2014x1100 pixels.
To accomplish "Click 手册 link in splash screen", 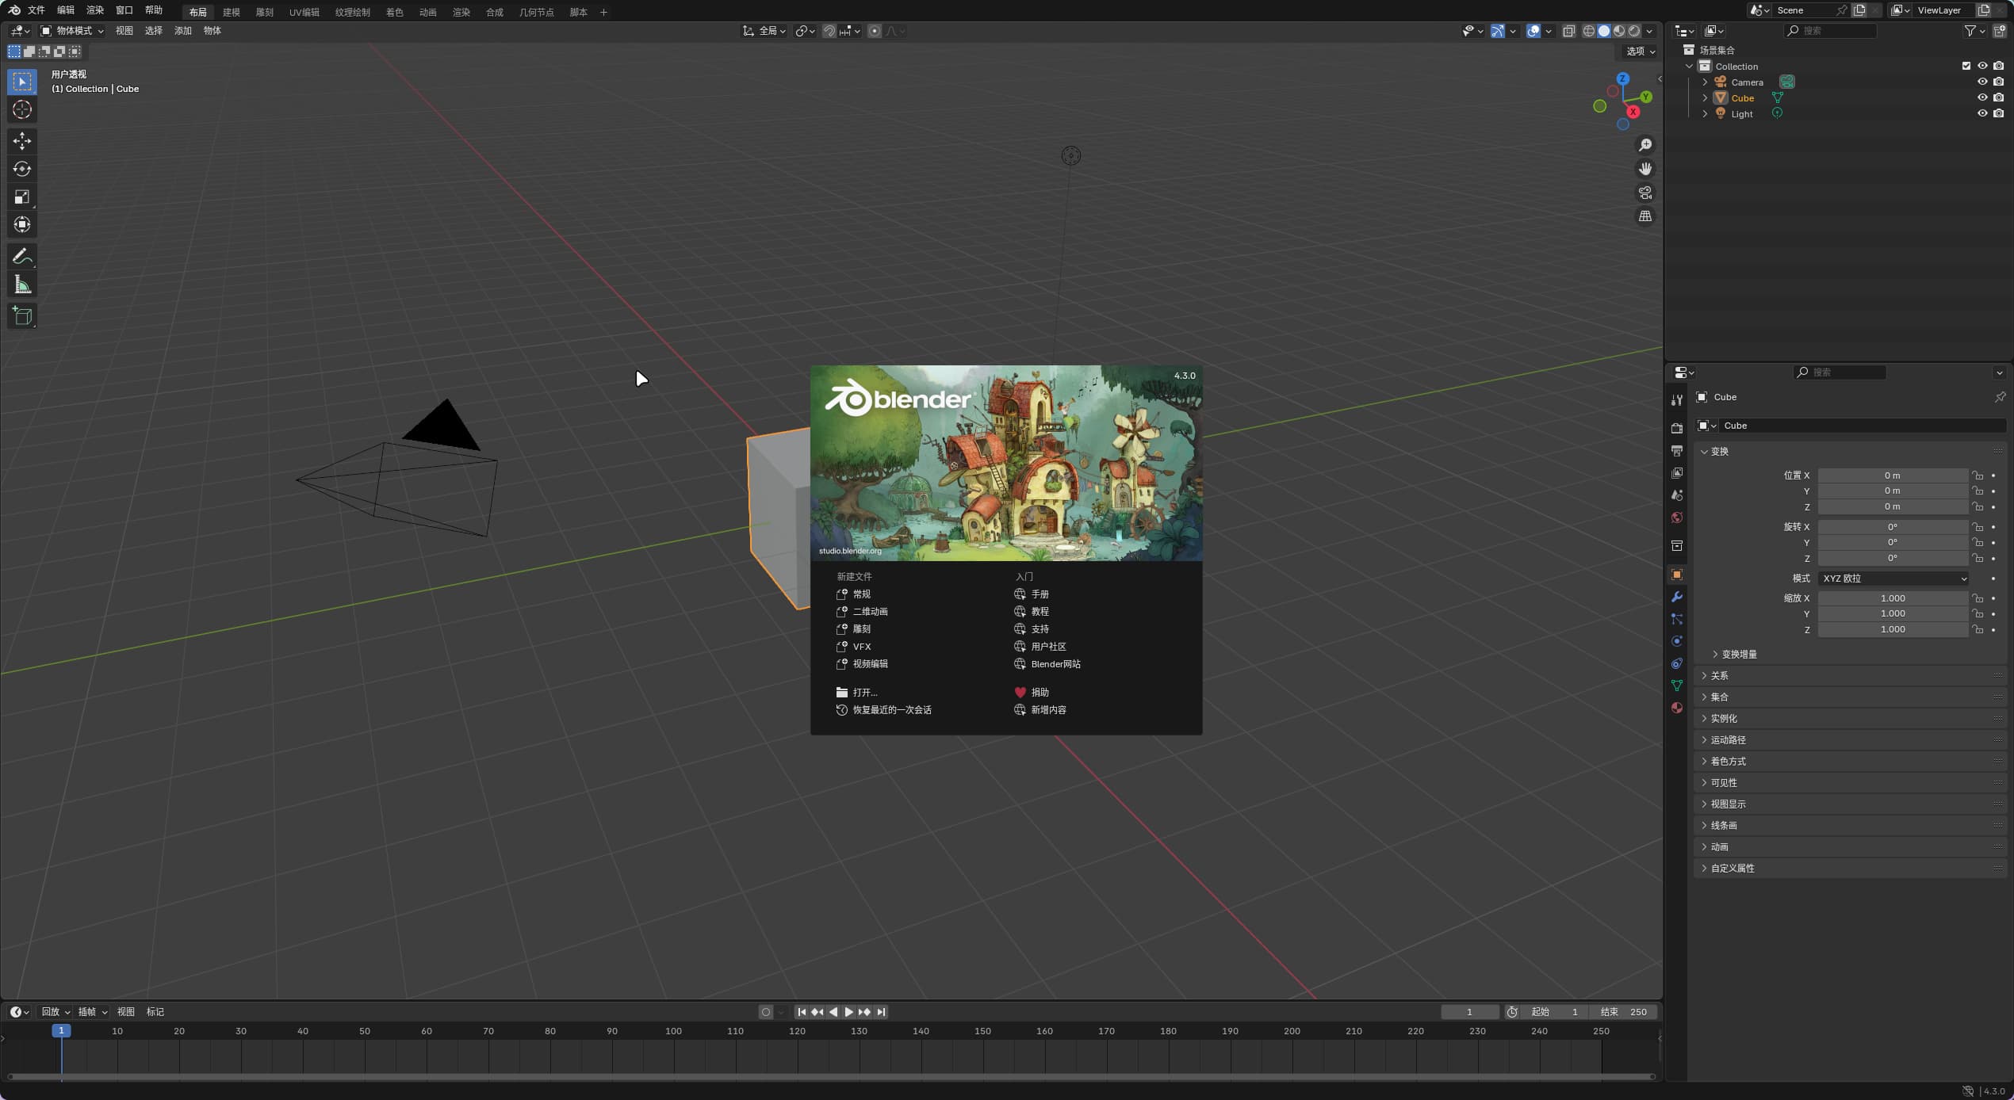I will tap(1040, 594).
